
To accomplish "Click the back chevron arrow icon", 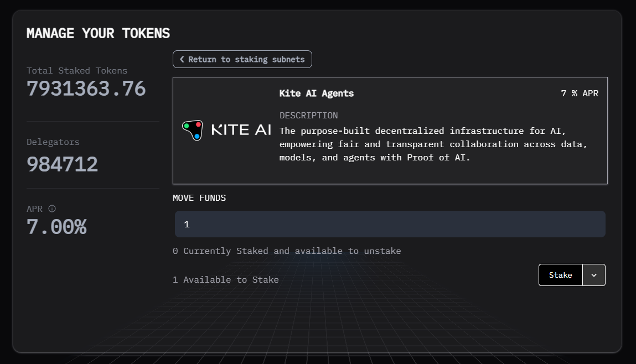I will click(182, 59).
